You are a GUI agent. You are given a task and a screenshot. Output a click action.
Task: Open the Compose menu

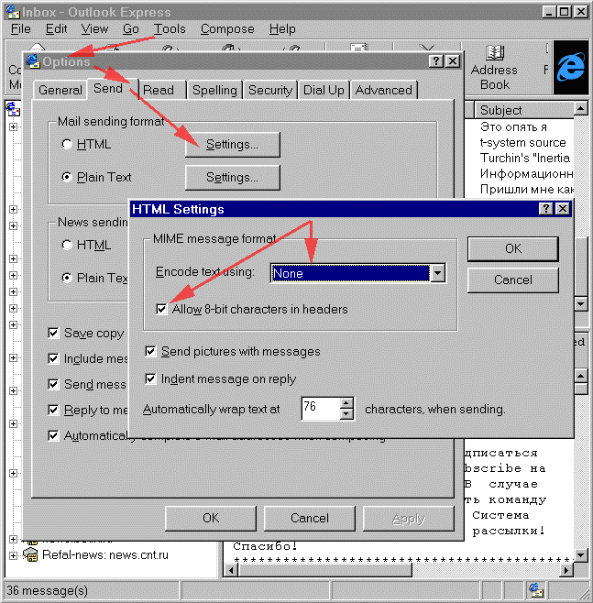coord(227,28)
